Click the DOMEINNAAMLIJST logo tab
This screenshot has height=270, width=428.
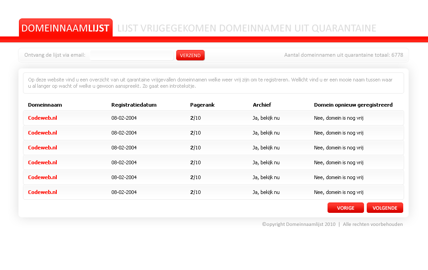pyautogui.click(x=65, y=28)
